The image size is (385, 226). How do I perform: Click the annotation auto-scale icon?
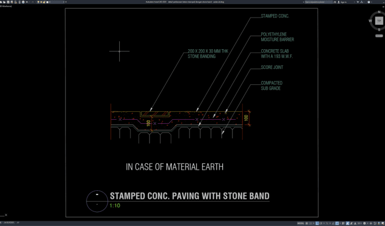click(351, 223)
